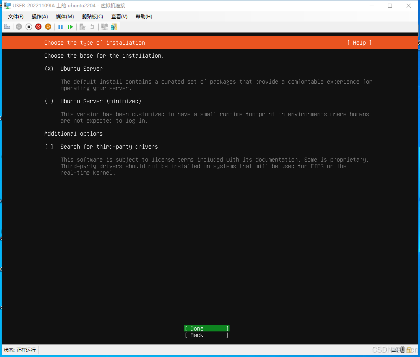
Task: Click the green Reset play icon
Action: coord(70,27)
